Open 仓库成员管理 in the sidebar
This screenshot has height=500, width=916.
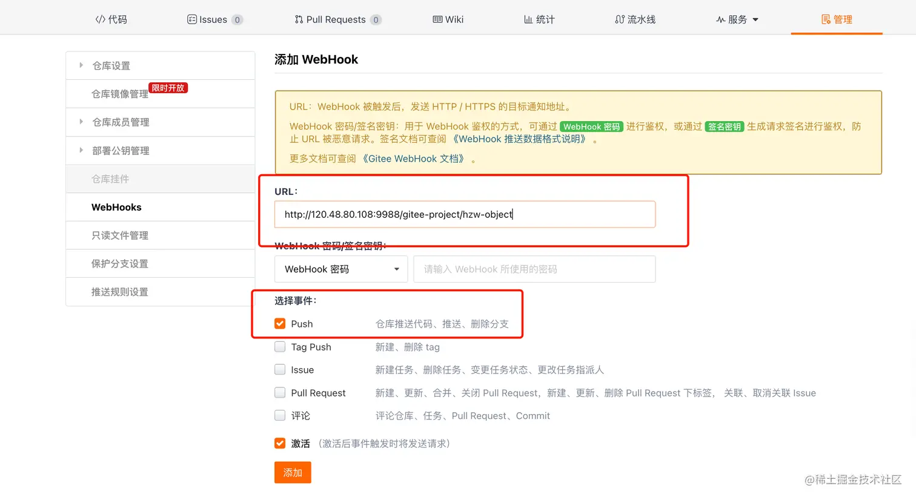click(161, 122)
